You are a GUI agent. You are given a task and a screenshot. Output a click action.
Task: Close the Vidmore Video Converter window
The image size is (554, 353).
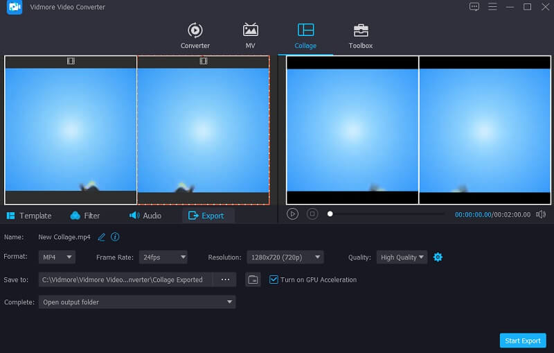coord(545,7)
